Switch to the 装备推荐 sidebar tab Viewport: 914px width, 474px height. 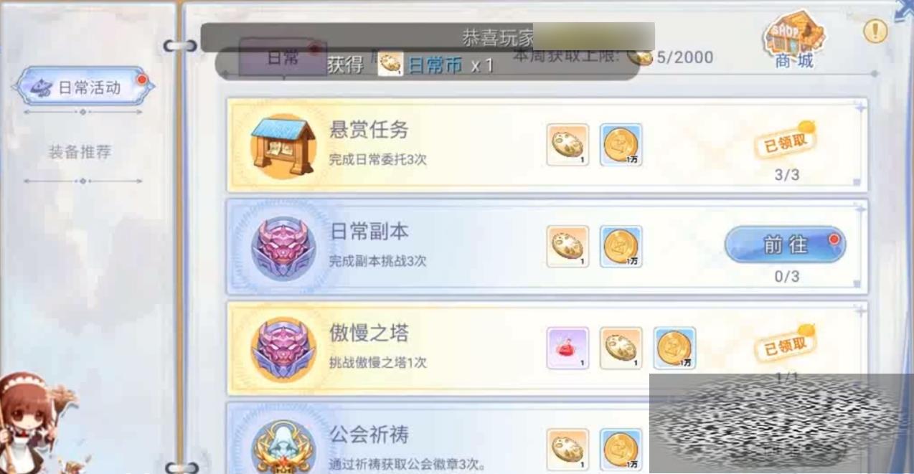click(x=80, y=152)
